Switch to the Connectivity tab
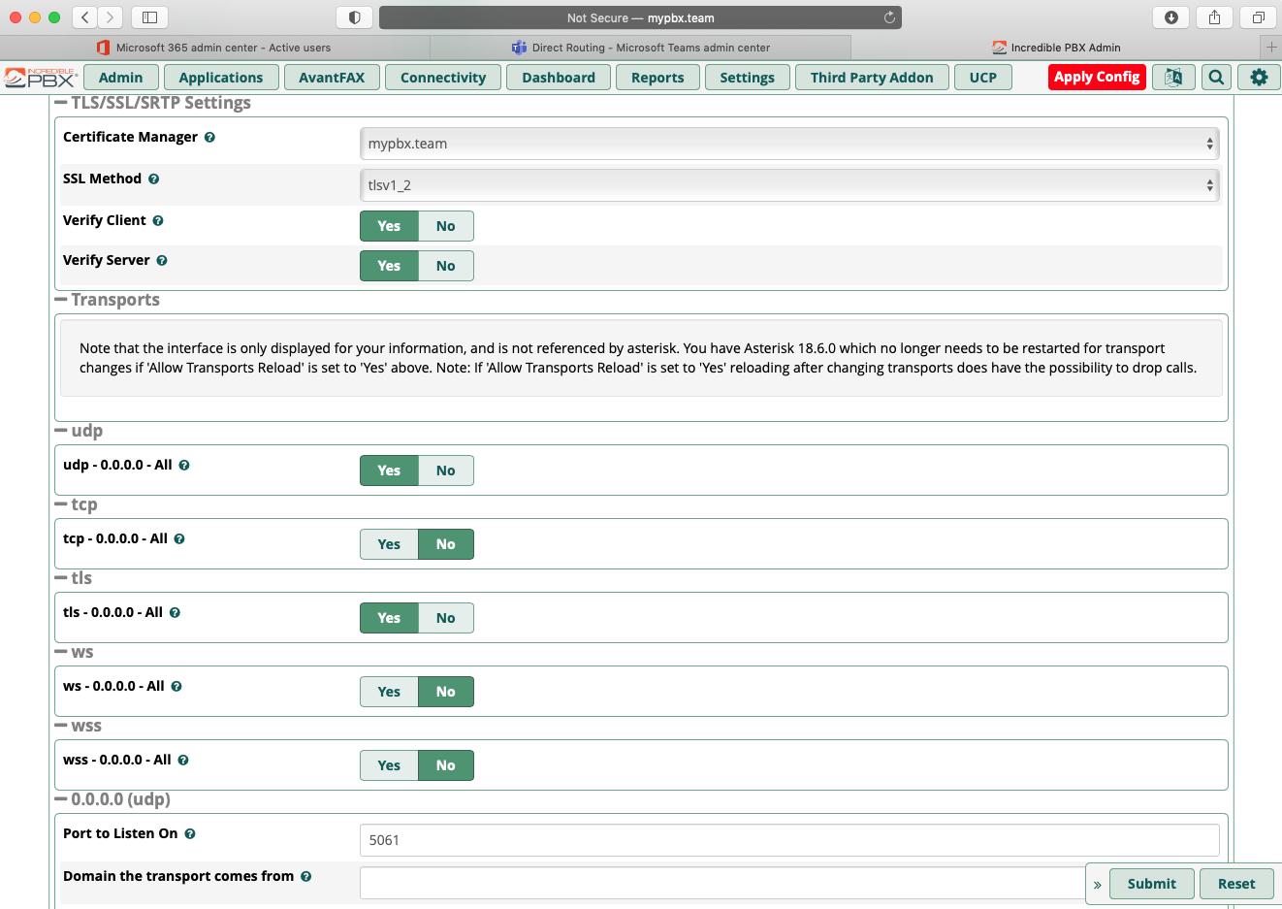1282x909 pixels. click(x=442, y=77)
